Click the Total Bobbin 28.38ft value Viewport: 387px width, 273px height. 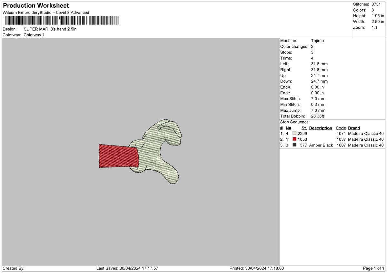coord(318,116)
